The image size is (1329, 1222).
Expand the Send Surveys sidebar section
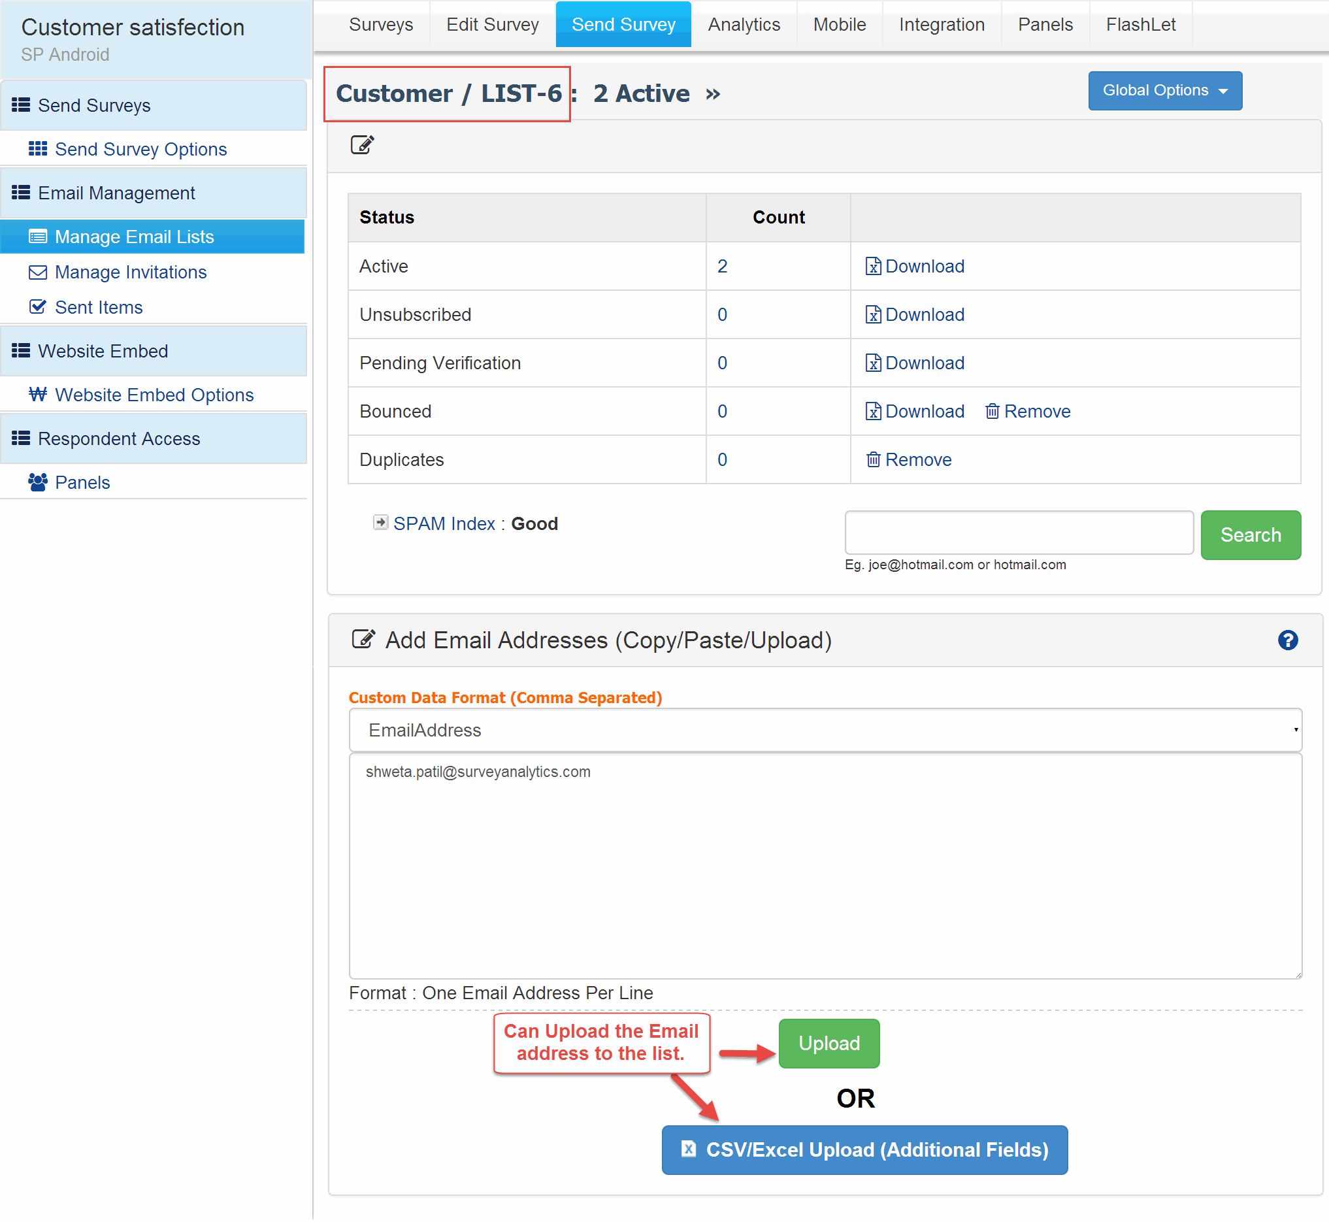[x=154, y=105]
